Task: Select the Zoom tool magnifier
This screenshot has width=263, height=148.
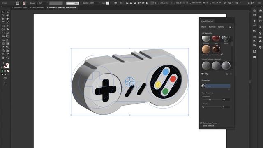Action: click(7, 58)
